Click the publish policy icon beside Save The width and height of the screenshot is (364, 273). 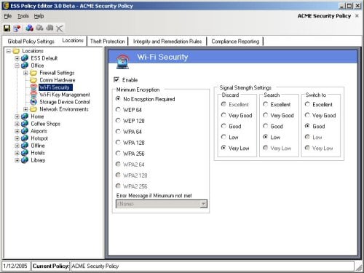point(17,28)
